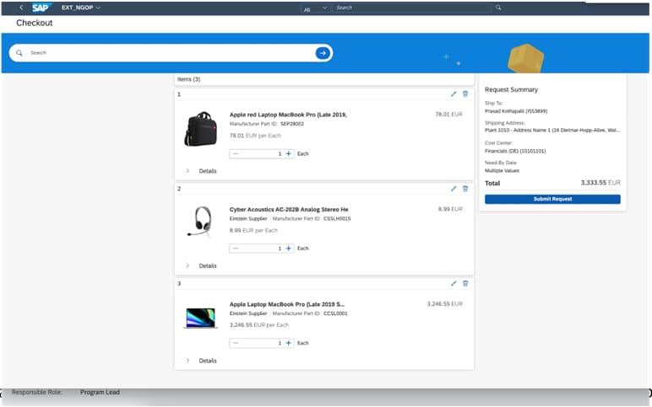Click the blue arrow search submit button
Viewport: 652px width, 407px height.
(x=323, y=53)
